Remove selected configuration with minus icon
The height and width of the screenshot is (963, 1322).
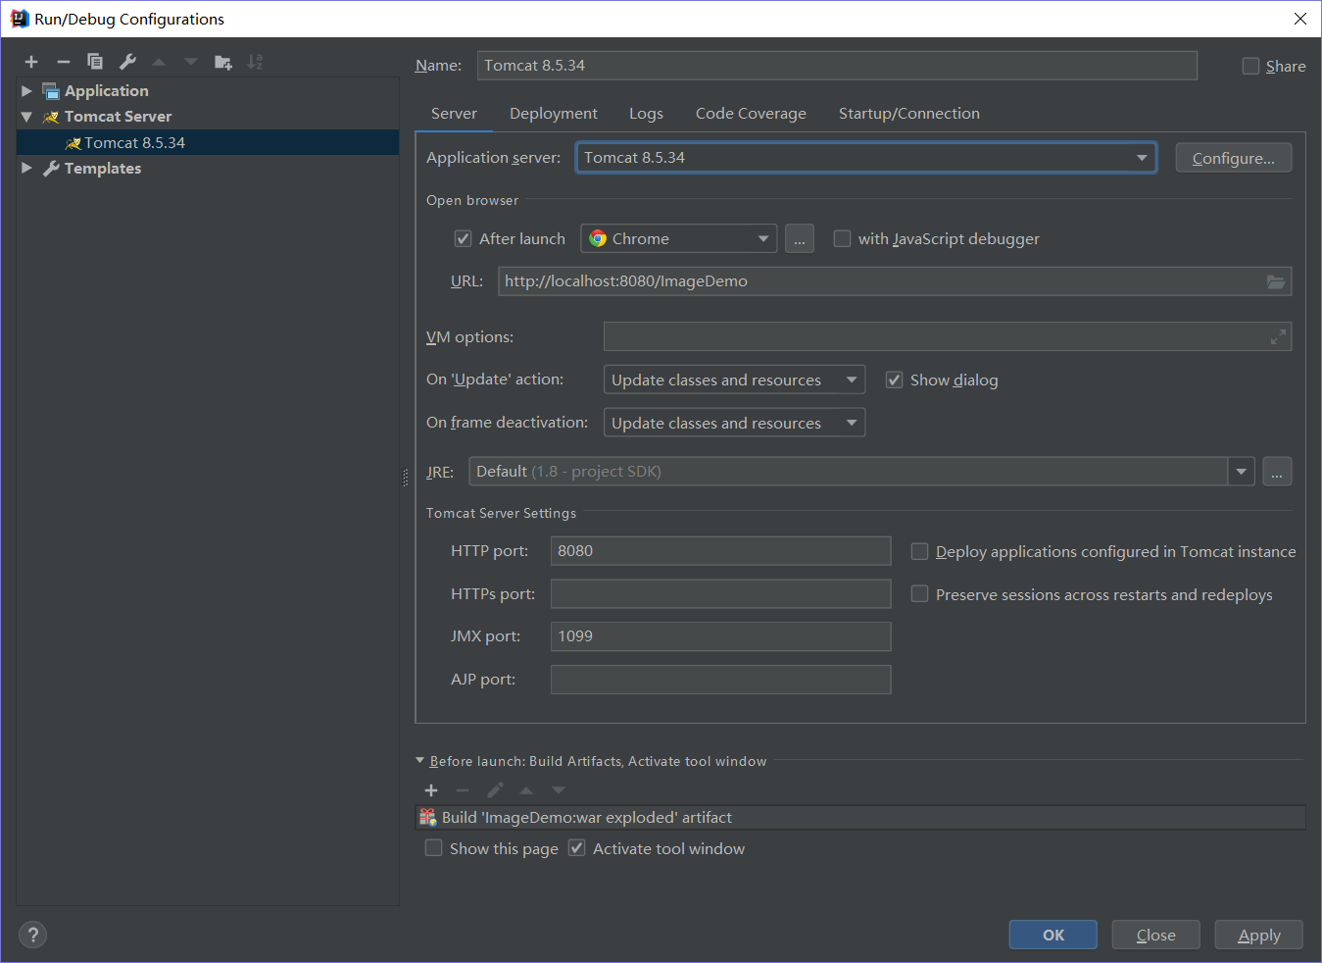point(64,62)
